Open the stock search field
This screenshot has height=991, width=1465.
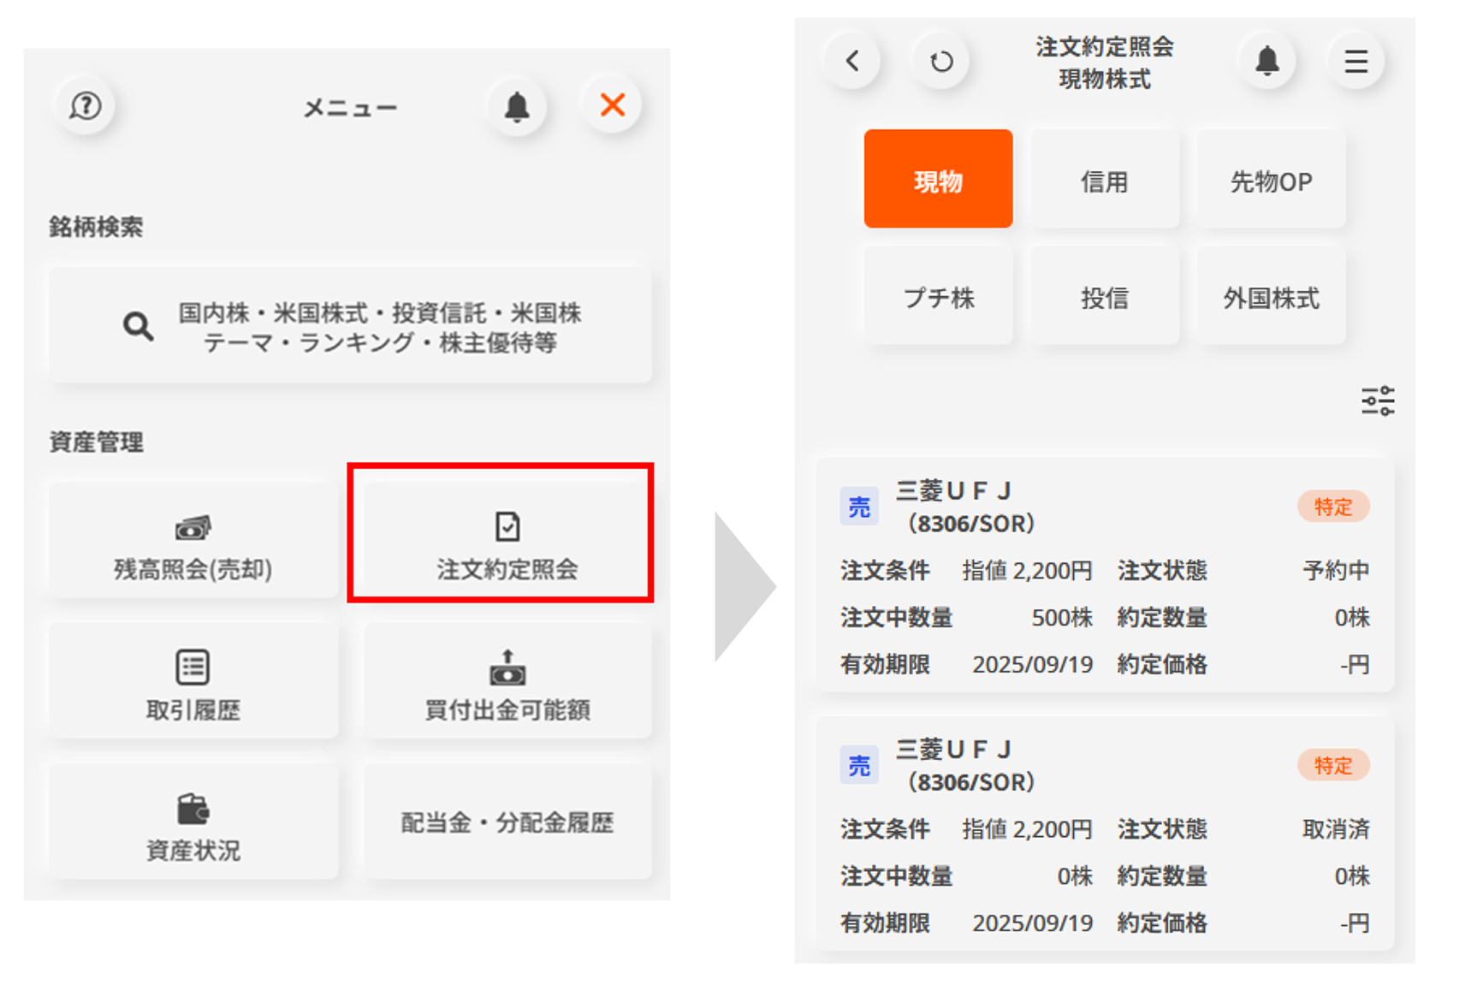coord(350,327)
